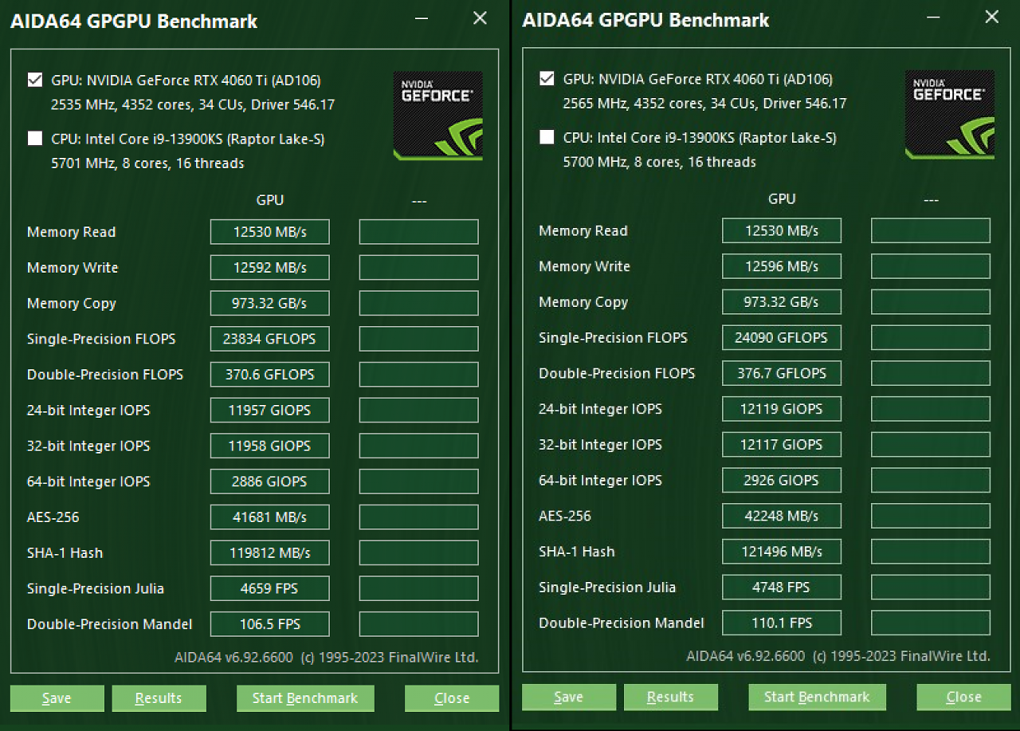
Task: Click GPU column header in right window
Action: click(x=782, y=198)
